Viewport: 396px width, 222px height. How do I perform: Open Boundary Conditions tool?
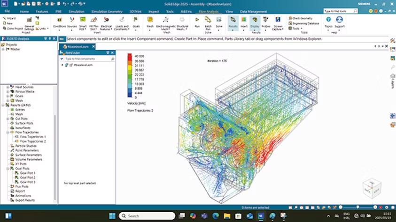(60, 22)
